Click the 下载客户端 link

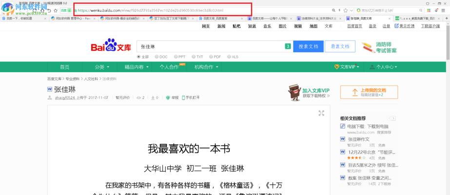(430, 26)
